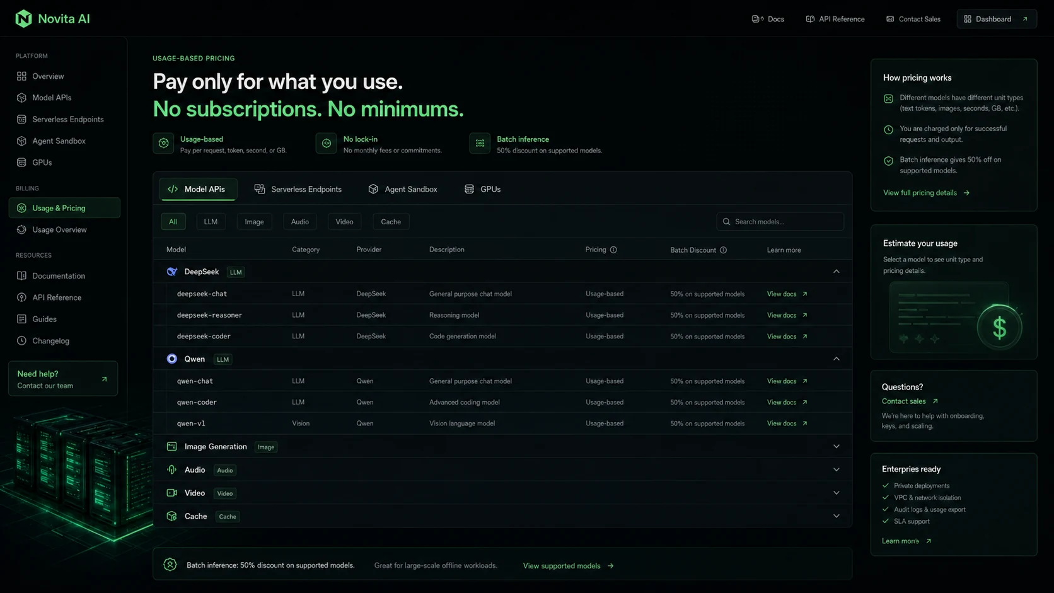Click Contact sales under Questions
Image resolution: width=1054 pixels, height=593 pixels.
910,401
